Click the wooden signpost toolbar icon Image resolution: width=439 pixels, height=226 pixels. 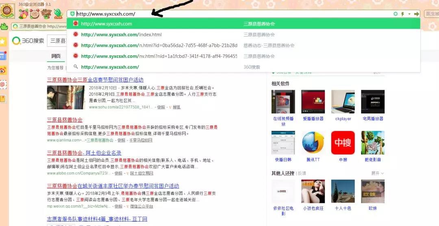46,14
